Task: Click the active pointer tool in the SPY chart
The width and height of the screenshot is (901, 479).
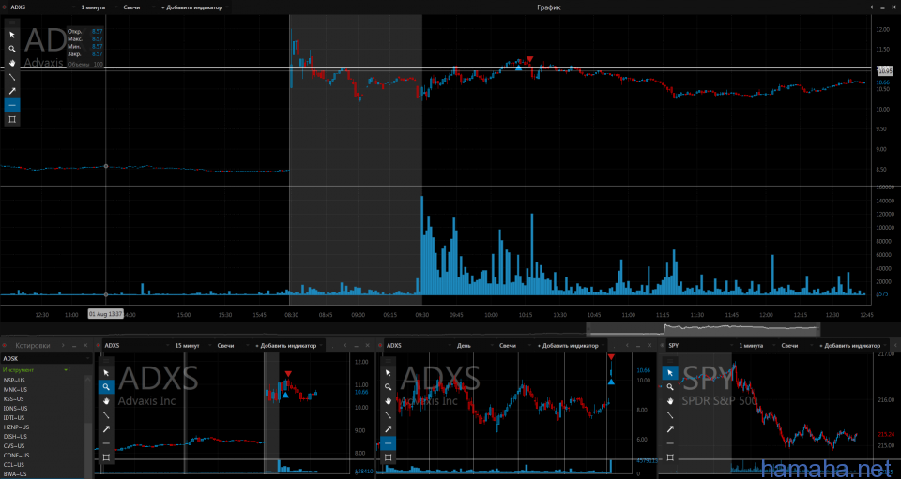Action: 670,373
